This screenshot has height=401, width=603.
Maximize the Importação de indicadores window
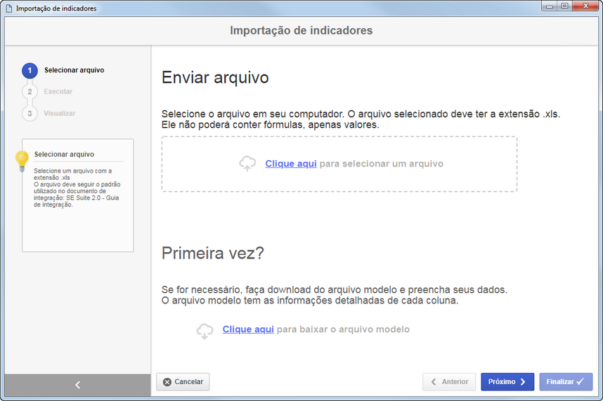(564, 6)
